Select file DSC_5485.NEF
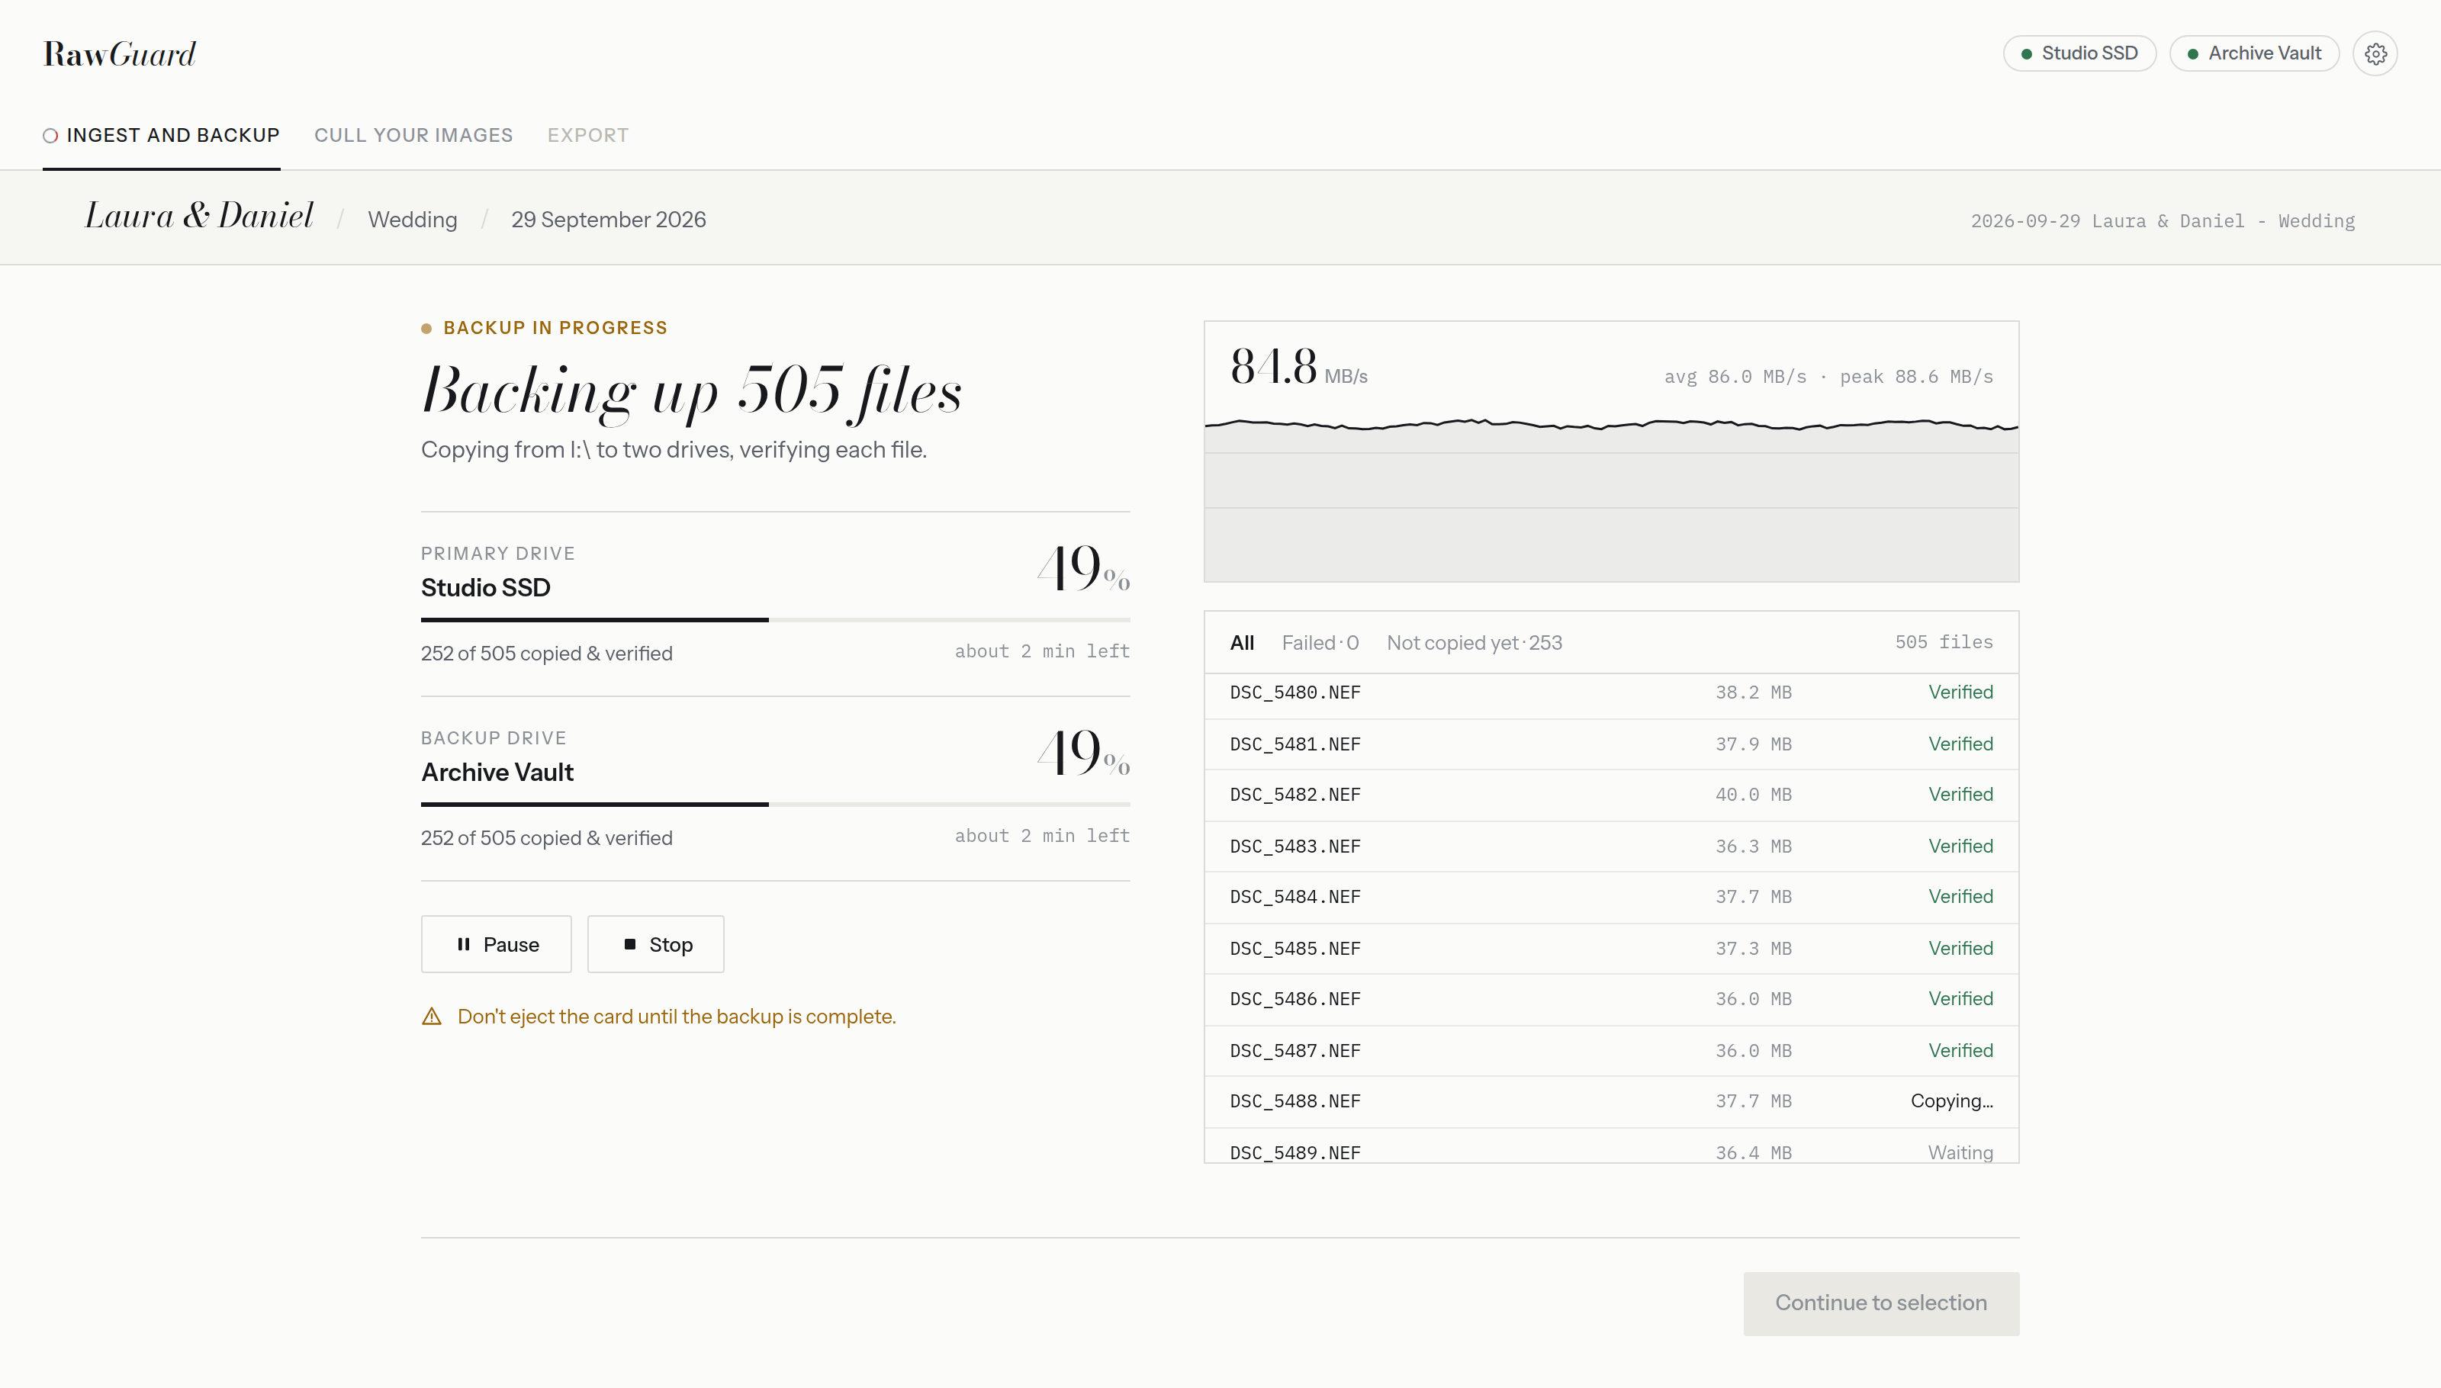 coord(1610,949)
